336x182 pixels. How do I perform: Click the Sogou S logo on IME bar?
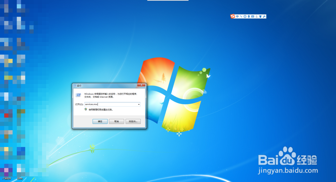(233, 16)
